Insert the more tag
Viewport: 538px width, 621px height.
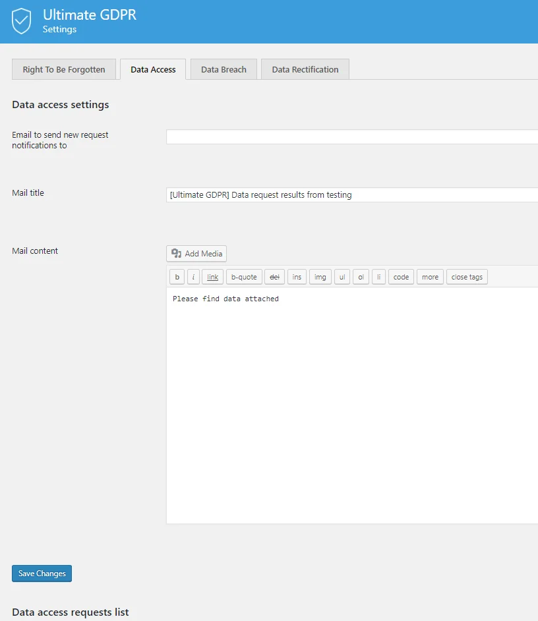430,277
